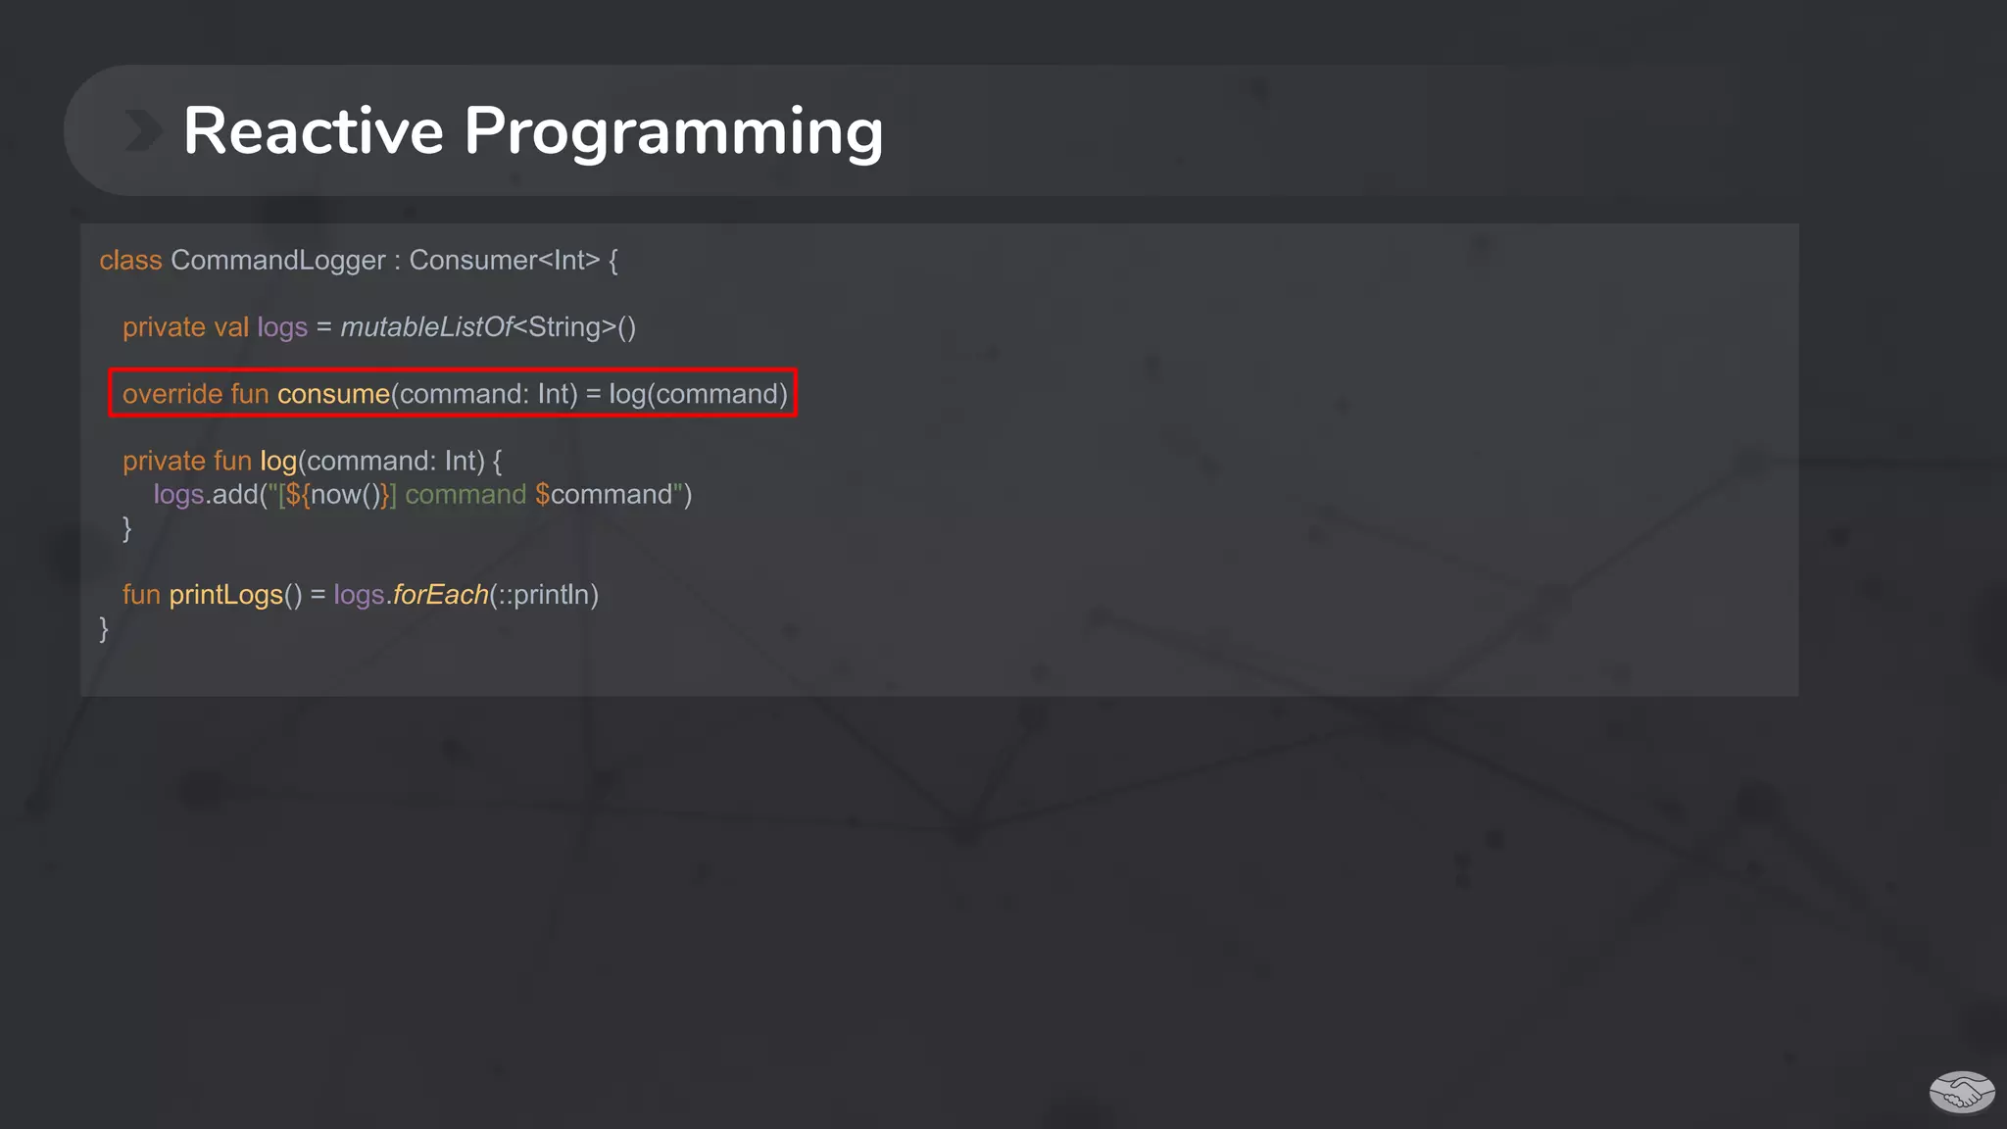Click the "logs.add(" statement line
2007x1129 pixels.
(x=422, y=494)
